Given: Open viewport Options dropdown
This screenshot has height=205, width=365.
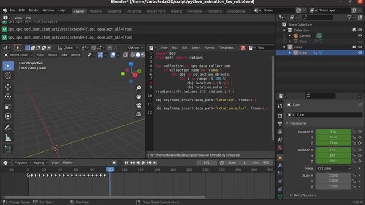Looking at the screenshot, I should pos(136,48).
